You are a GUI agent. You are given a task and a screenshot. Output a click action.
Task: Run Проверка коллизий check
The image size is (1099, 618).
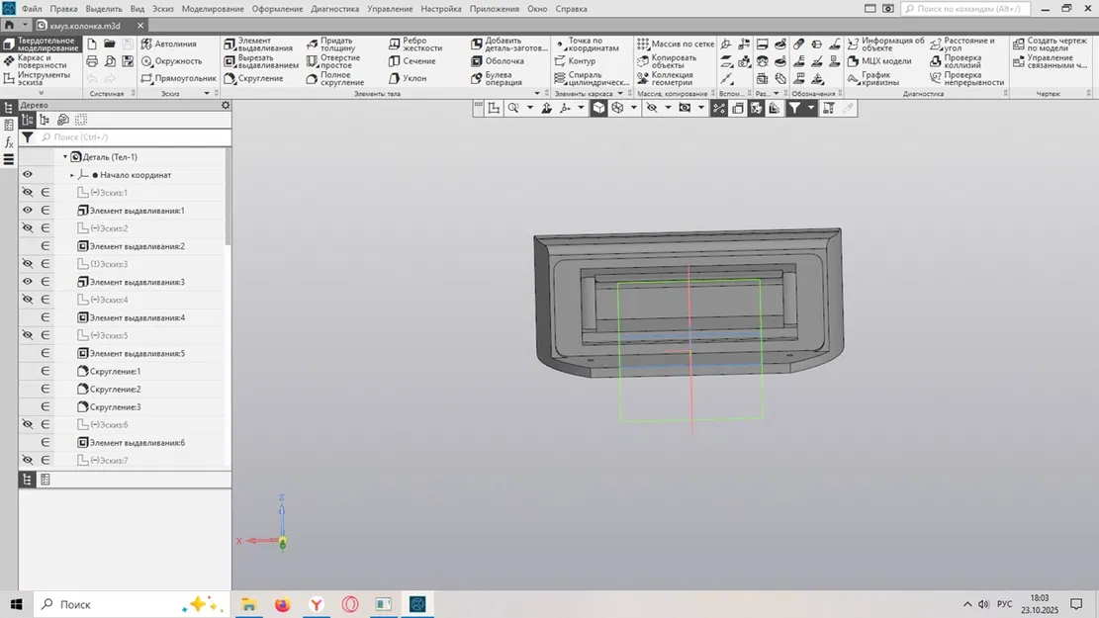coord(956,61)
